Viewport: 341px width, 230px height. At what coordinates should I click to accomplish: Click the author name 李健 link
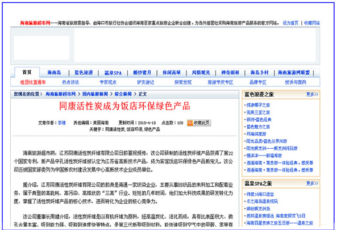[61, 123]
